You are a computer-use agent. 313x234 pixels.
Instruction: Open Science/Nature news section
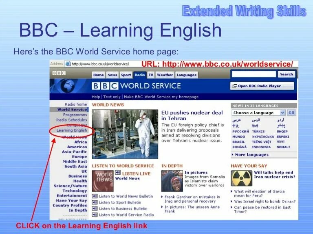click(70, 186)
